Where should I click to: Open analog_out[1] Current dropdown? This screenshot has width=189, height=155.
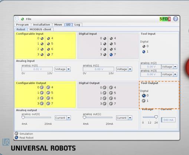[x=124, y=118]
